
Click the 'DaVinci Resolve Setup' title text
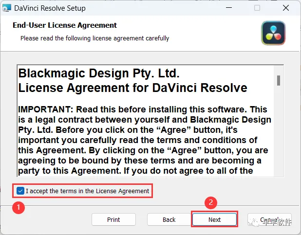tap(50, 8)
